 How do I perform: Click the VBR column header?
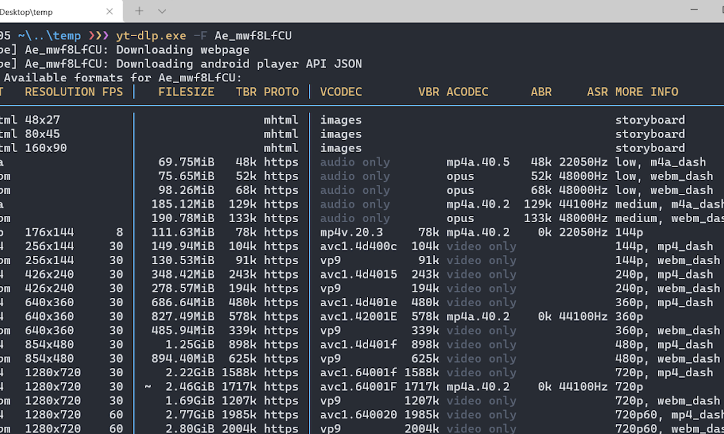click(x=429, y=92)
